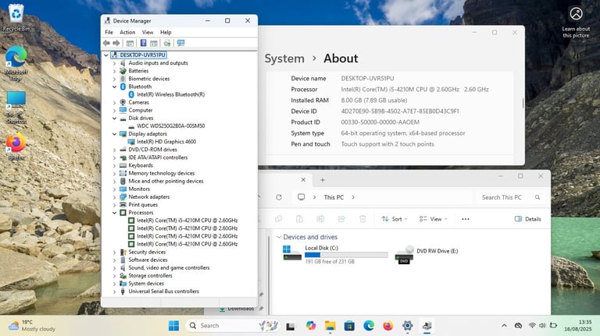Open the Help menu in Device Manager
This screenshot has width=600, height=336.
[166, 33]
